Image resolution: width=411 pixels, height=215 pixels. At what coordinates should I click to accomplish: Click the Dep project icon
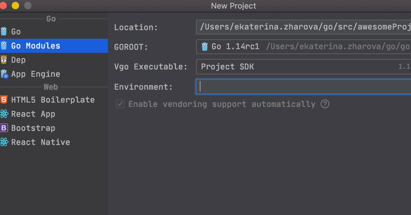coord(4,60)
